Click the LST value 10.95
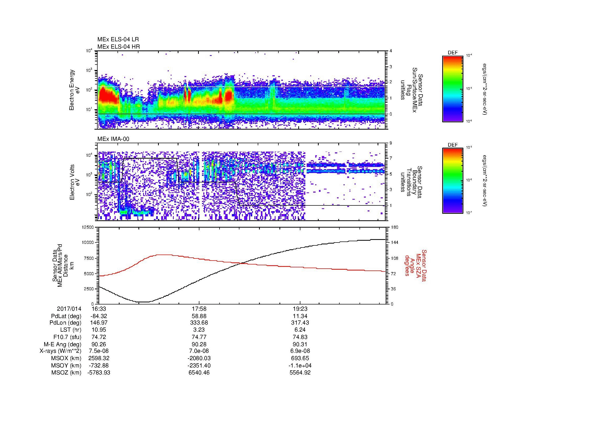 coord(99,330)
